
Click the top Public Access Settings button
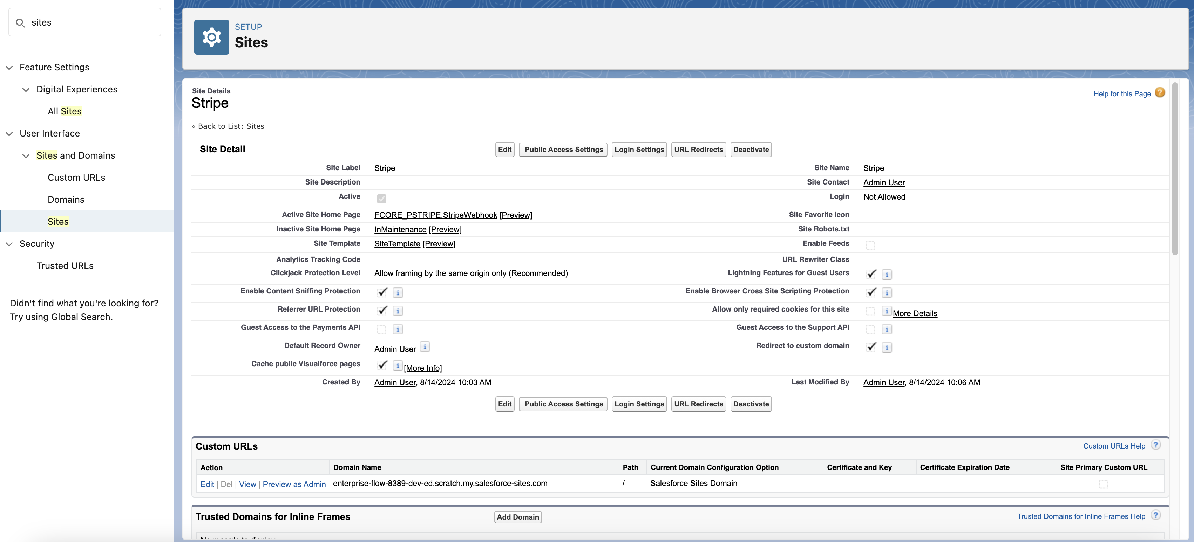point(563,150)
